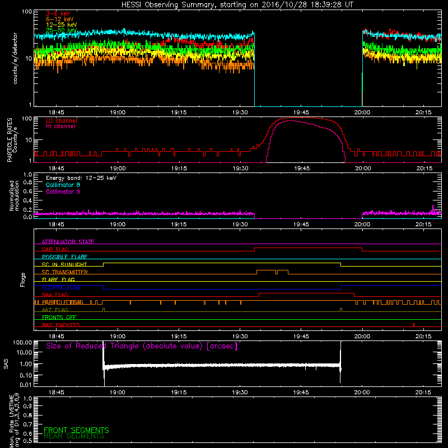This screenshot has width=448, height=448.
Task: Click the red BAD PACKETS spike marker
Action: coord(414,325)
